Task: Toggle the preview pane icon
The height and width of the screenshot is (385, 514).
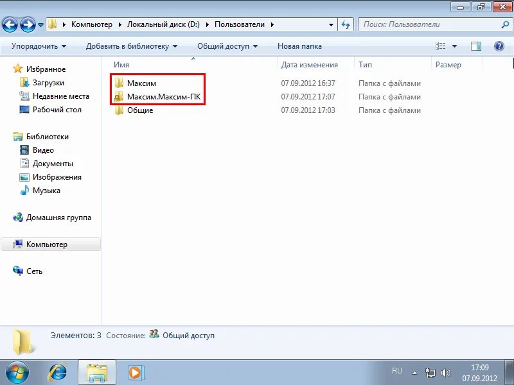Action: pos(475,46)
